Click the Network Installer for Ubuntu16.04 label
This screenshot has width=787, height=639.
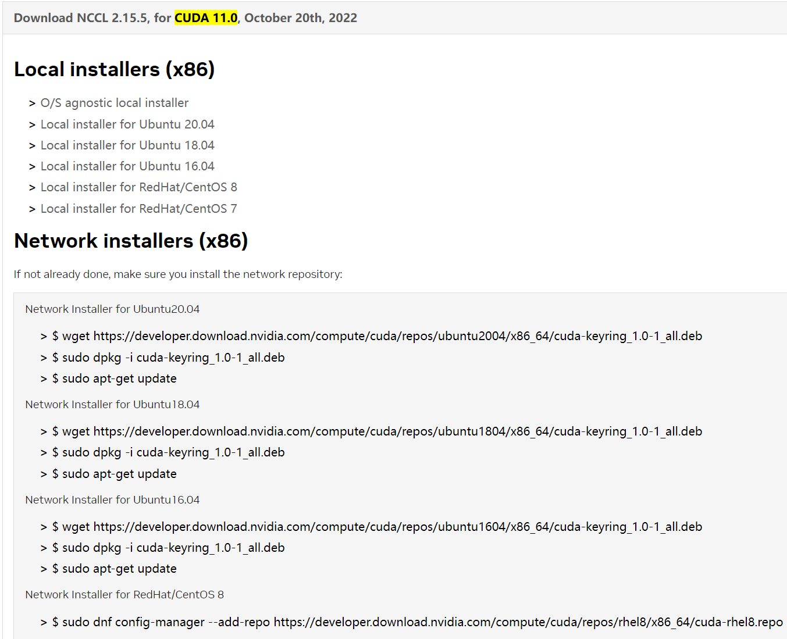[x=112, y=500]
